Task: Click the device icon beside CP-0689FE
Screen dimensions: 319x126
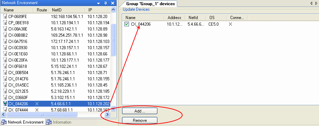Action: click(x=5, y=17)
